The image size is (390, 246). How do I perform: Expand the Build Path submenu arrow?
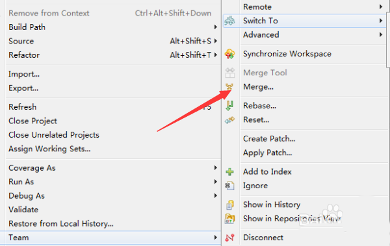[216, 27]
